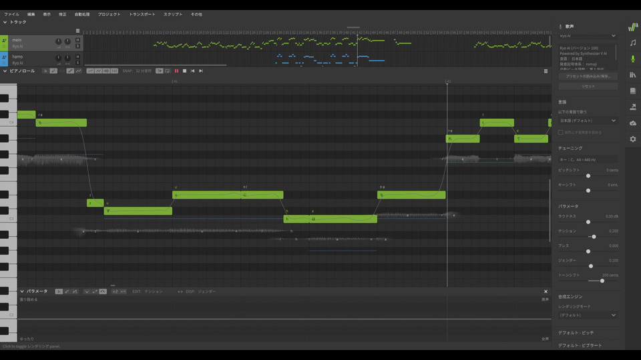The height and width of the screenshot is (360, 641).
Task: Select freehand pitch draw tool in piano roll
Action: coord(79,71)
